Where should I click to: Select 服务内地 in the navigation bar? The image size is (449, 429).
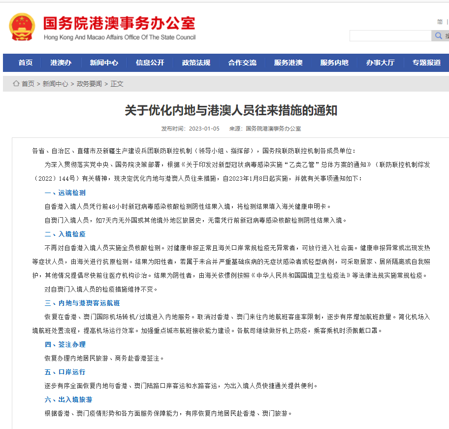tap(334, 63)
